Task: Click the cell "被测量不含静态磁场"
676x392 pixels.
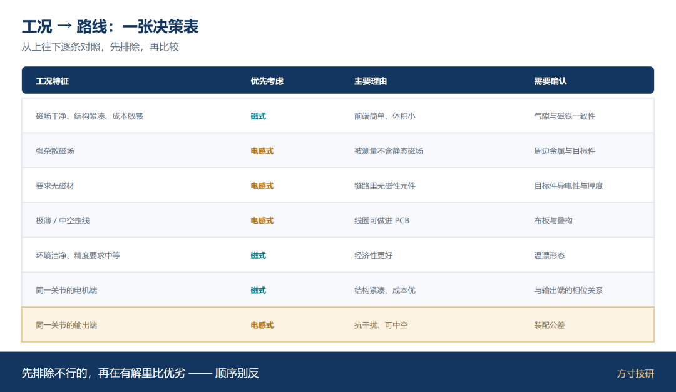Action: (x=389, y=151)
